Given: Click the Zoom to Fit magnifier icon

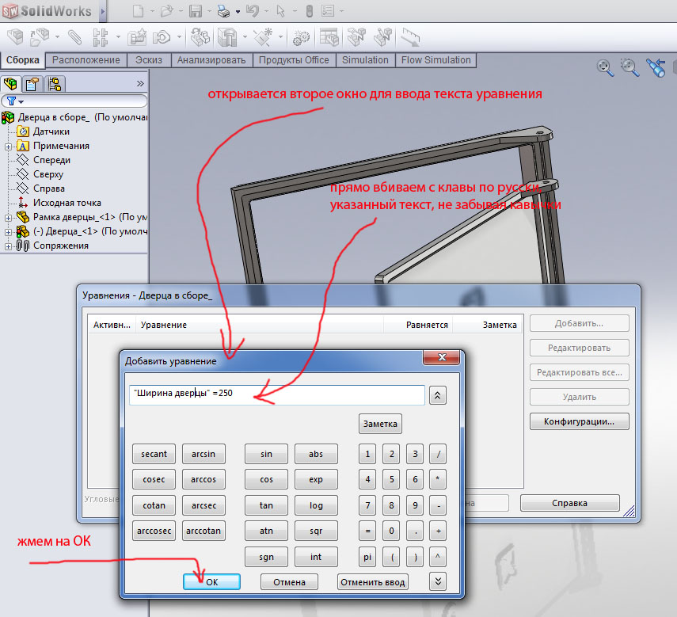Looking at the screenshot, I should tap(606, 67).
